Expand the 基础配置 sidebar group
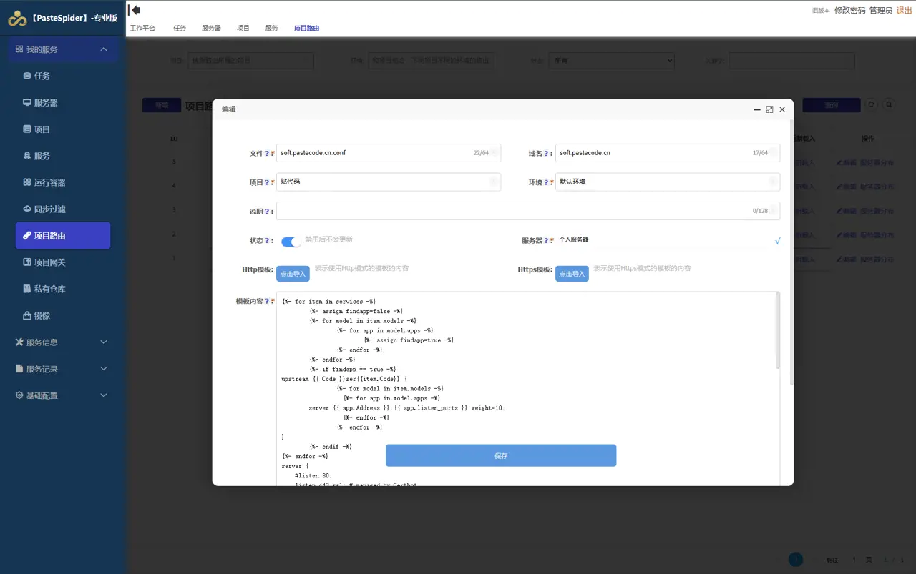916x574 pixels. click(63, 395)
